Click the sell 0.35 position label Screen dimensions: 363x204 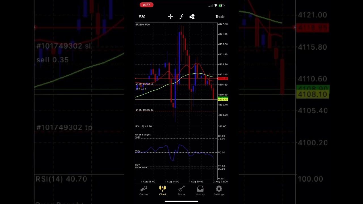point(141,89)
